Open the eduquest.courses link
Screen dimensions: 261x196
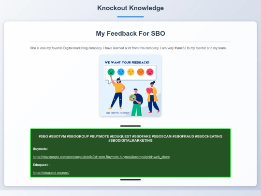51,173
